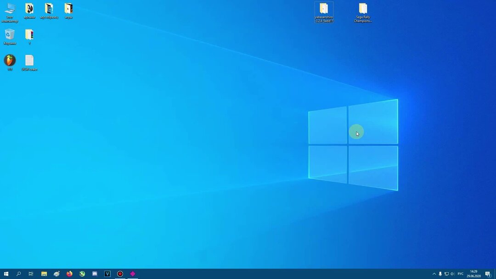Switch to the magenta diamond app
Viewport: 496px width, 279px height.
point(133,273)
